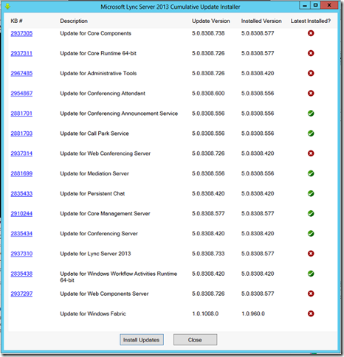Image resolution: width=344 pixels, height=357 pixels.
Task: Click the Latest Installed? column header
Action: (x=310, y=21)
